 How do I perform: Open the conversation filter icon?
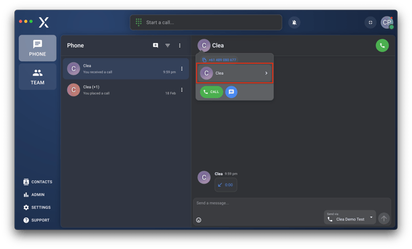coord(167,46)
